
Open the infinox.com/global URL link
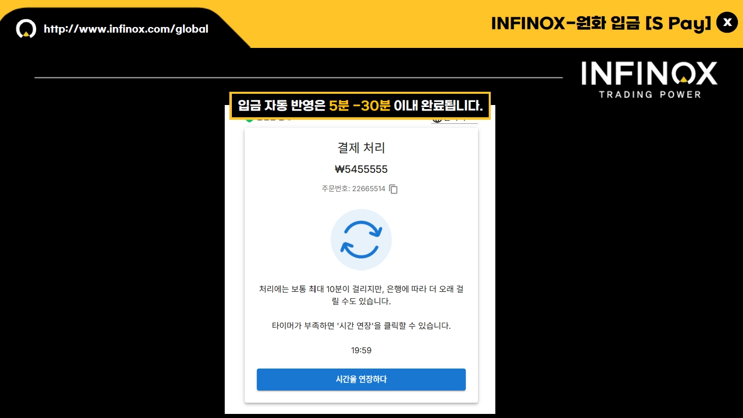tap(126, 29)
